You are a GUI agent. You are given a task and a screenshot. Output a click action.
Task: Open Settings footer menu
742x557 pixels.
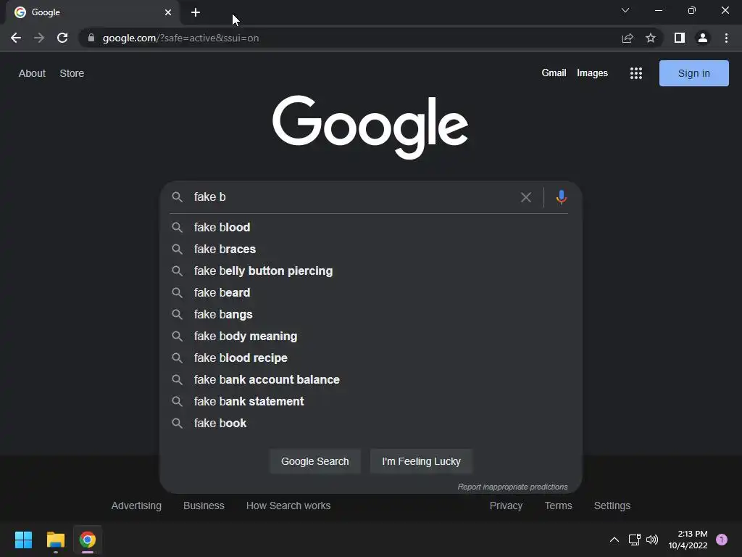[612, 506]
